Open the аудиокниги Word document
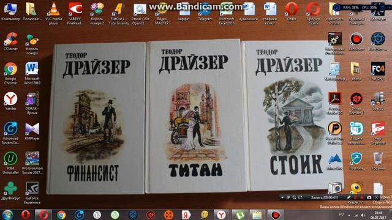Viewport: 392px width, 220px height. [248, 12]
